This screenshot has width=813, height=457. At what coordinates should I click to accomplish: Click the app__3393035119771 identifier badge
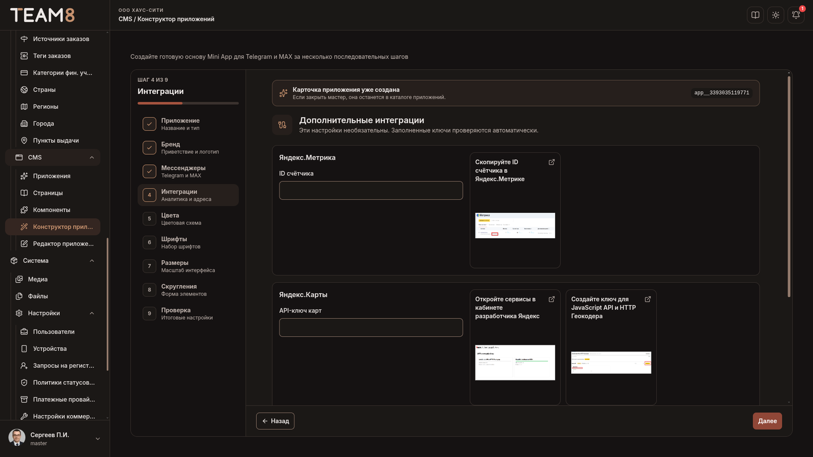(722, 93)
